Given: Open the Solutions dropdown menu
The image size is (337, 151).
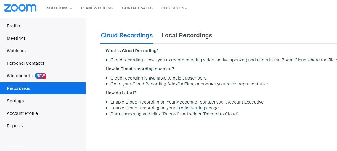Looking at the screenshot, I should [59, 8].
